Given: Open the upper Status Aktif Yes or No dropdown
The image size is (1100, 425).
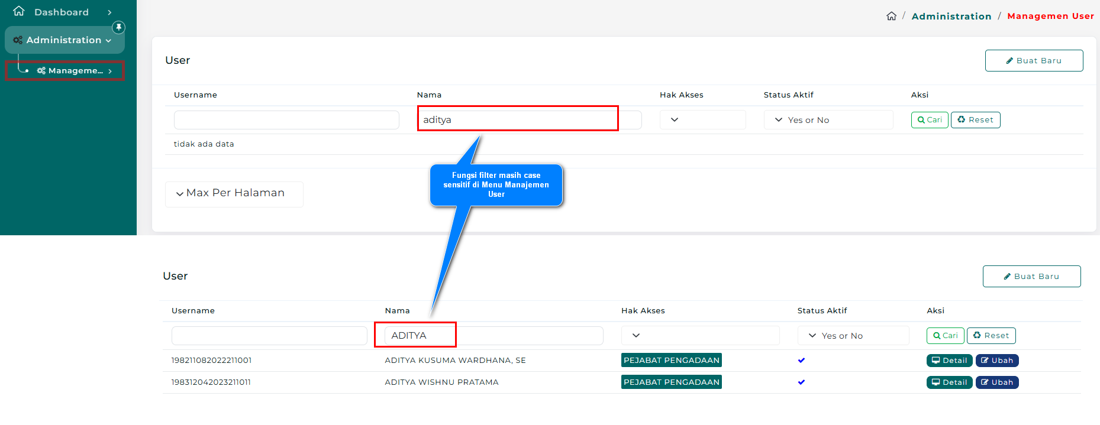Looking at the screenshot, I should click(827, 120).
